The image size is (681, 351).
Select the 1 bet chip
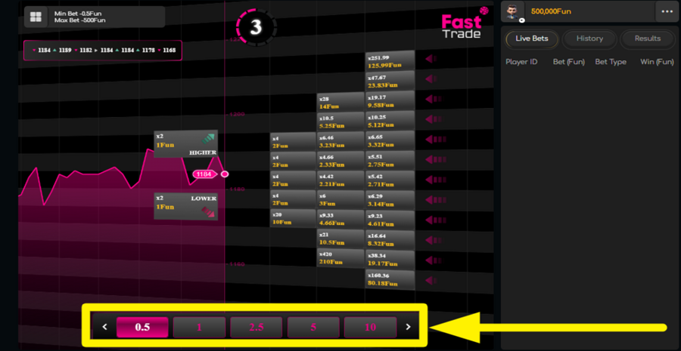click(x=199, y=327)
